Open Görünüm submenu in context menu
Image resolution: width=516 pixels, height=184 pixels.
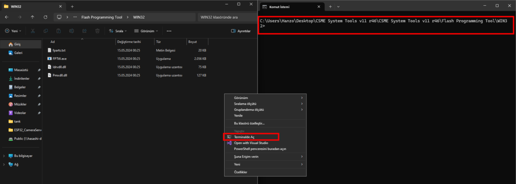point(265,98)
